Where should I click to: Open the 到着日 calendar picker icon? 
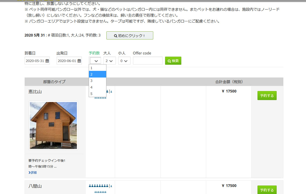47,60
